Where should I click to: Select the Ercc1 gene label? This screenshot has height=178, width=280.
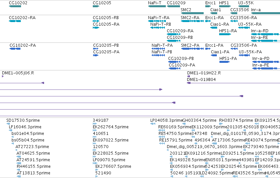(x=211, y=3)
